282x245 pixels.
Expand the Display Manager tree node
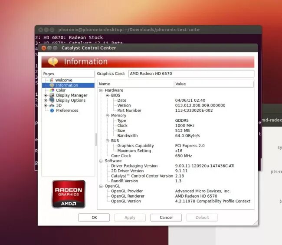tap(46, 95)
